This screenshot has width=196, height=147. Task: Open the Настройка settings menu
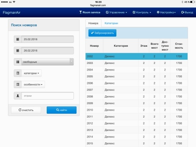pyautogui.click(x=166, y=13)
